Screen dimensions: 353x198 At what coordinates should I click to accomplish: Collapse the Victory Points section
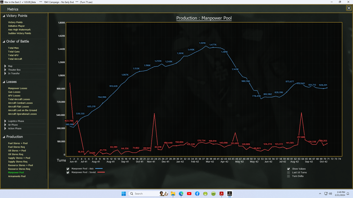tap(4, 16)
